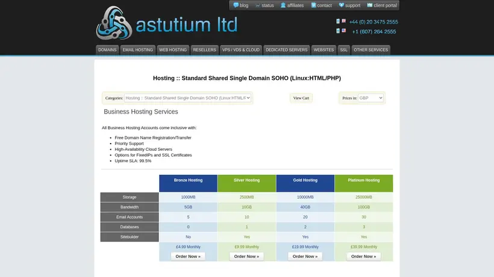Click the Free Domain Name Registration/Transfer bullet
This screenshot has height=277, width=494.
point(153,138)
